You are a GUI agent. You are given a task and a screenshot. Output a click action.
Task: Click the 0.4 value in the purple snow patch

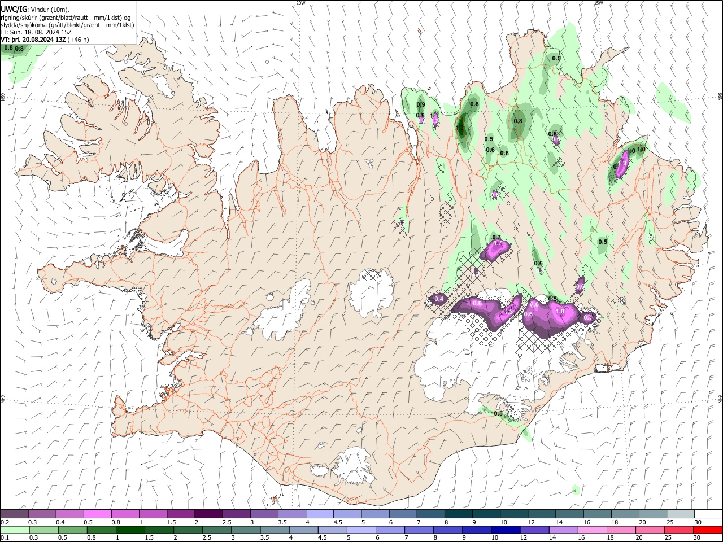coord(439,298)
